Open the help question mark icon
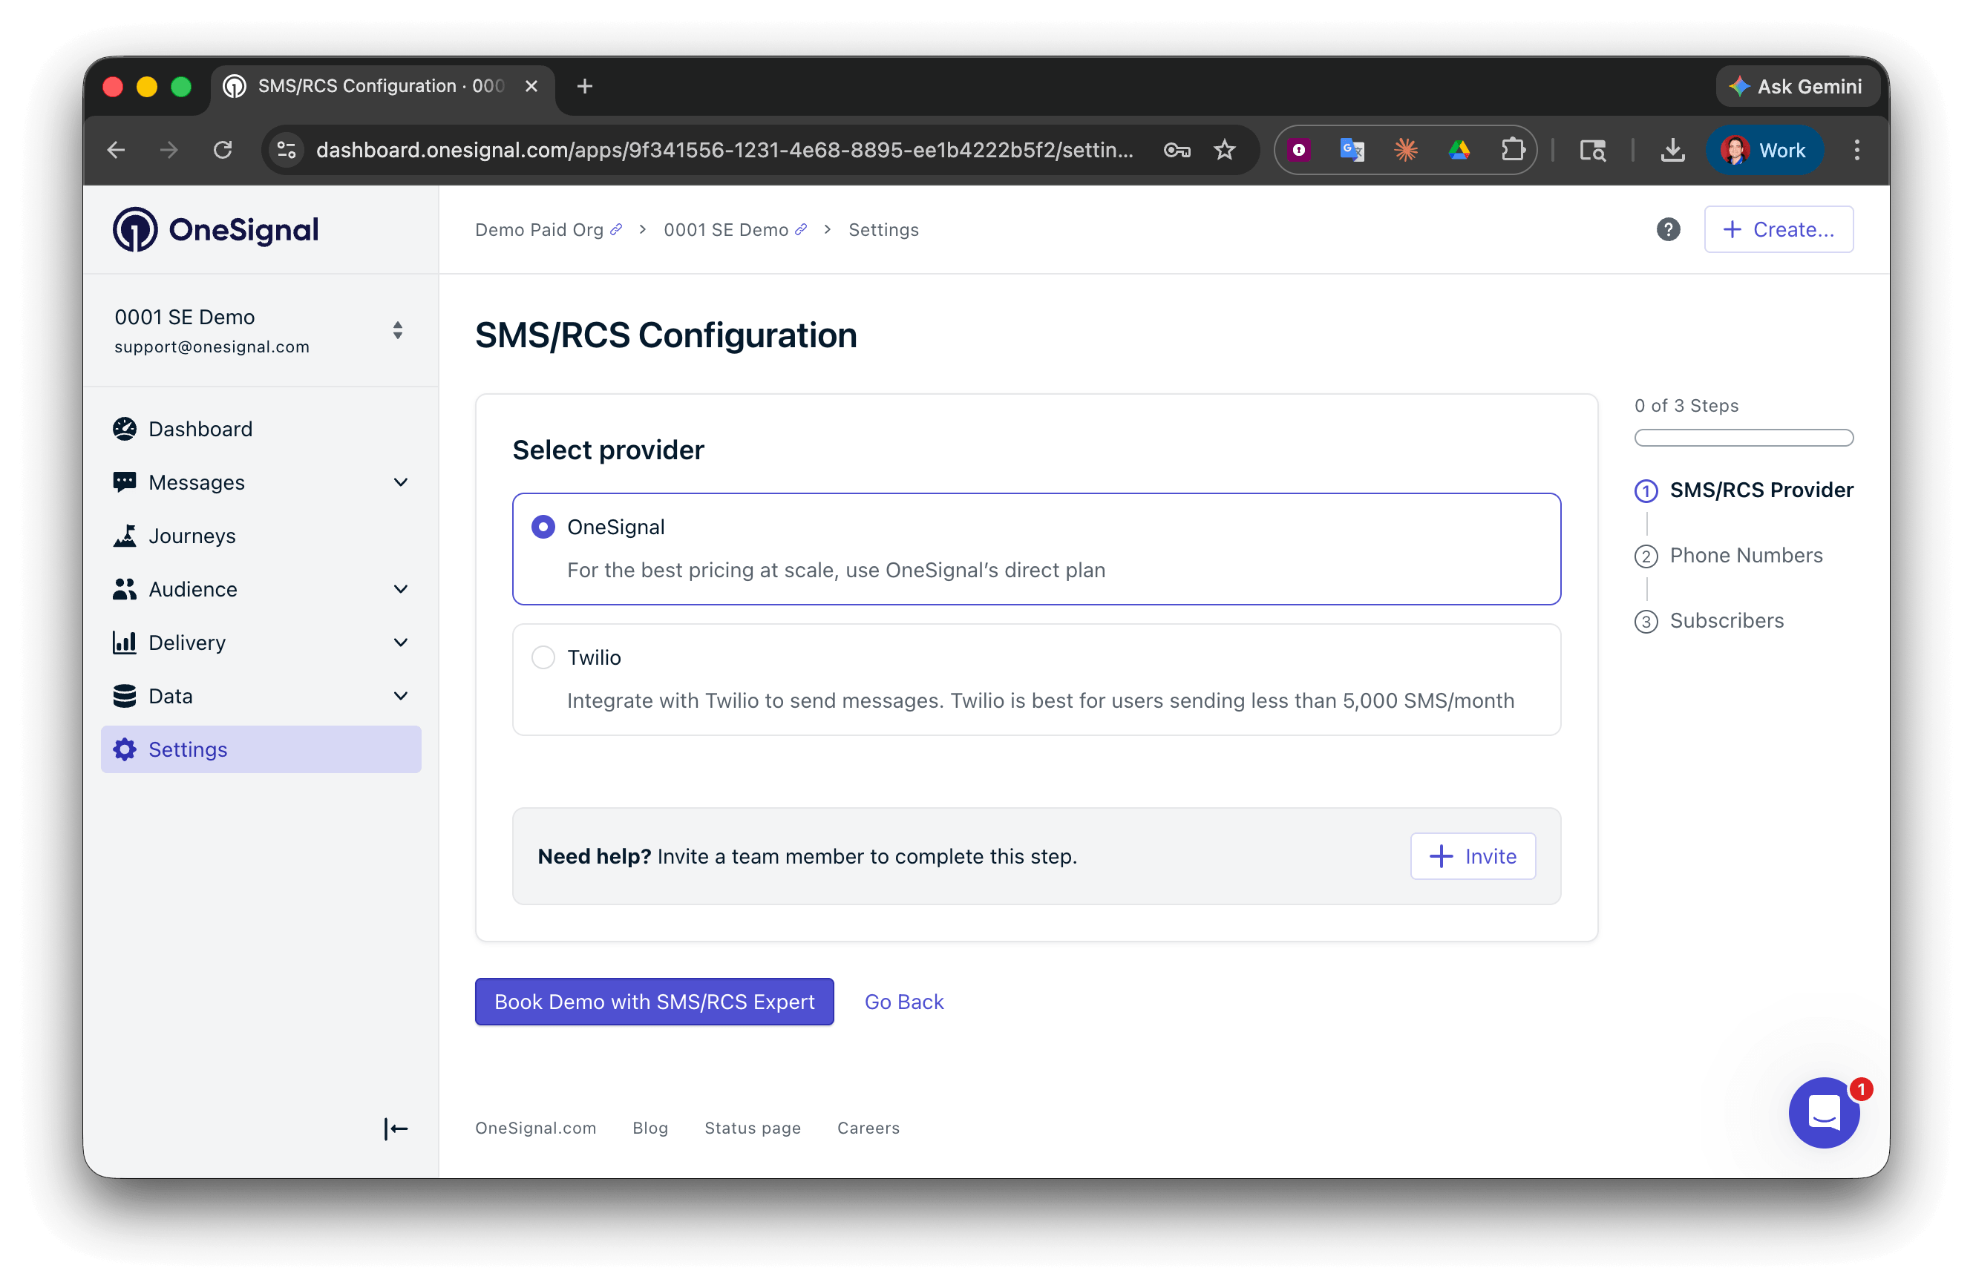The width and height of the screenshot is (1973, 1288). 1668,229
